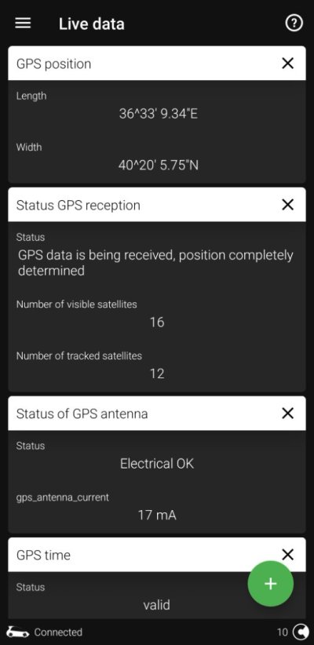Viewport: 314px width, 645px height.
Task: Tap the 17 mA antenna current value
Action: (157, 515)
